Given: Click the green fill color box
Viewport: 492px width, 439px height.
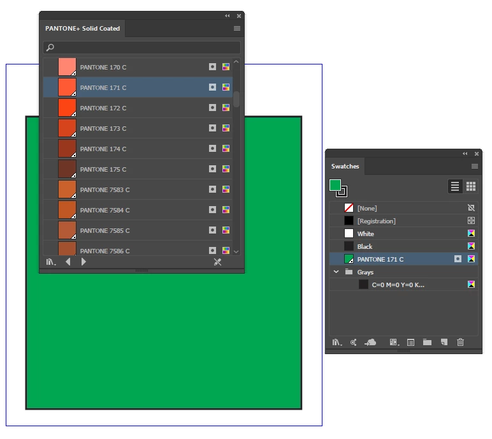Looking at the screenshot, I should 335,185.
